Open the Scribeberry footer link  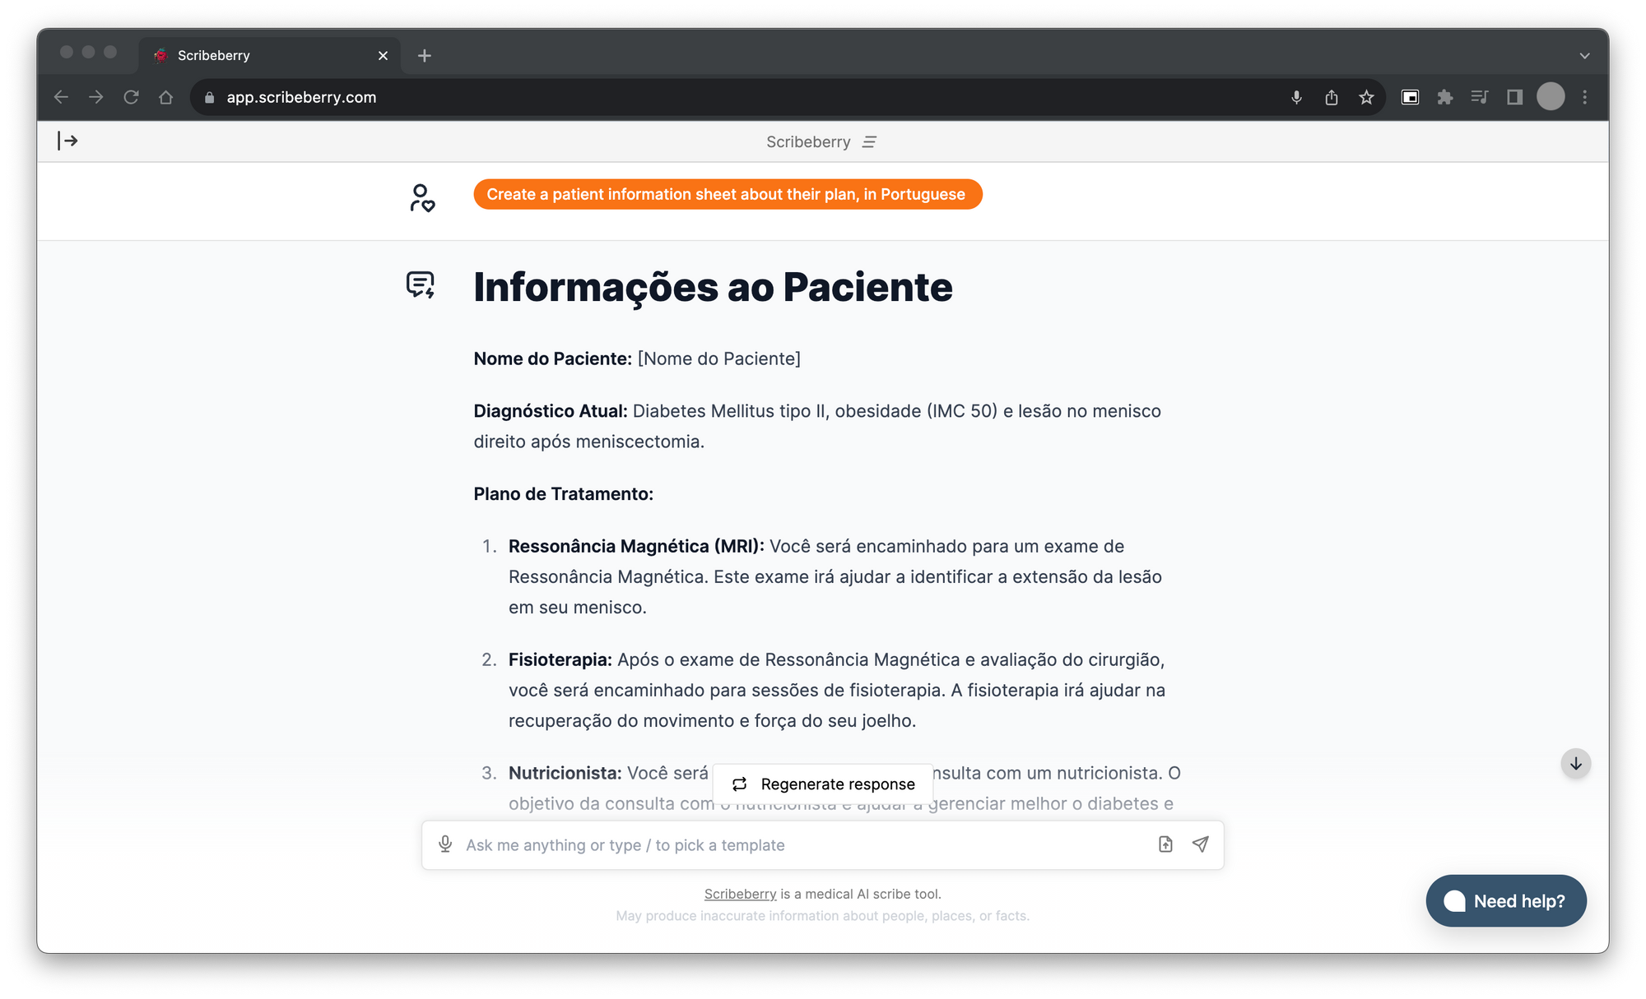pyautogui.click(x=740, y=894)
